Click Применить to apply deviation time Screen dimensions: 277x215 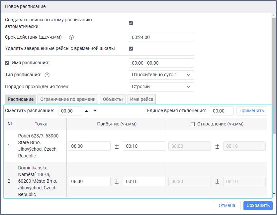[x=251, y=111]
